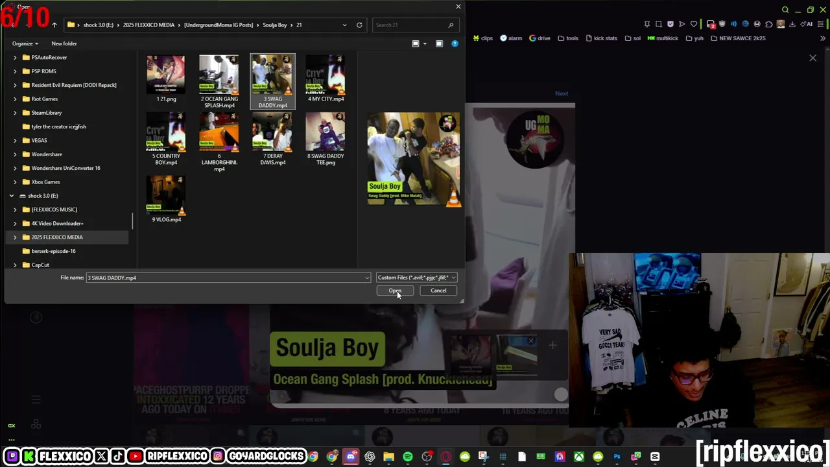This screenshot has width=830, height=467.
Task: Click the browser search magnifier icon
Action: point(785,10)
